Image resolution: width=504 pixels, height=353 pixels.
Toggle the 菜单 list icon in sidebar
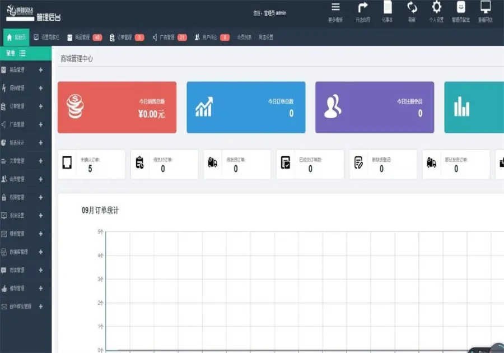[22, 53]
